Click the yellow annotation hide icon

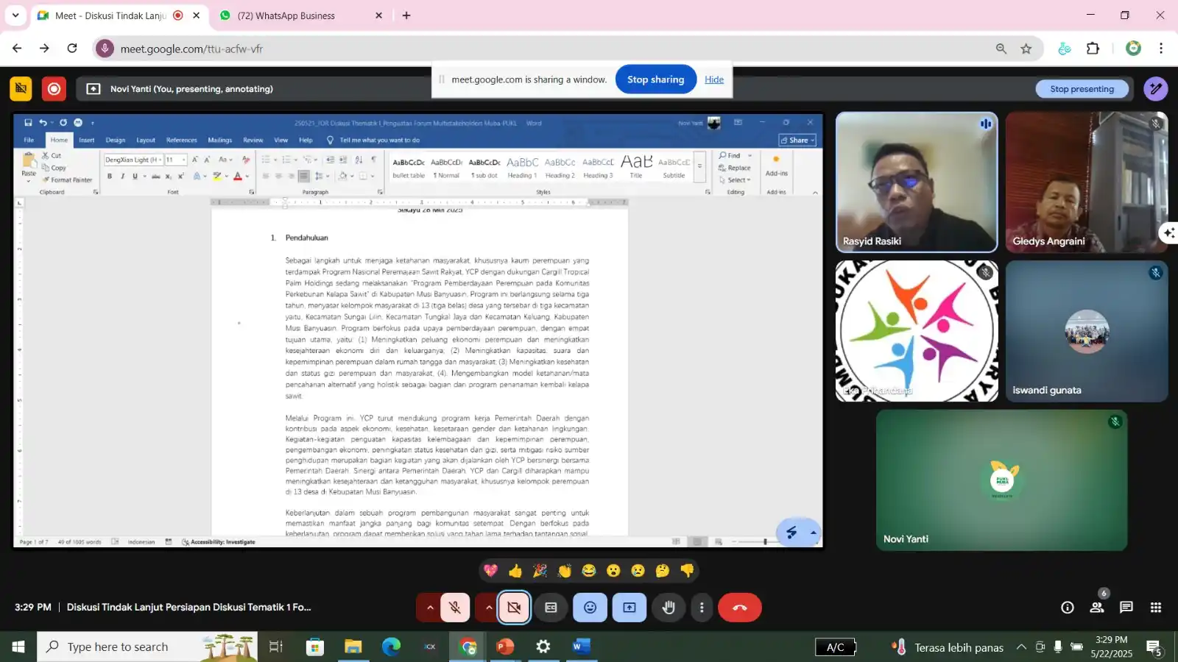pyautogui.click(x=21, y=89)
